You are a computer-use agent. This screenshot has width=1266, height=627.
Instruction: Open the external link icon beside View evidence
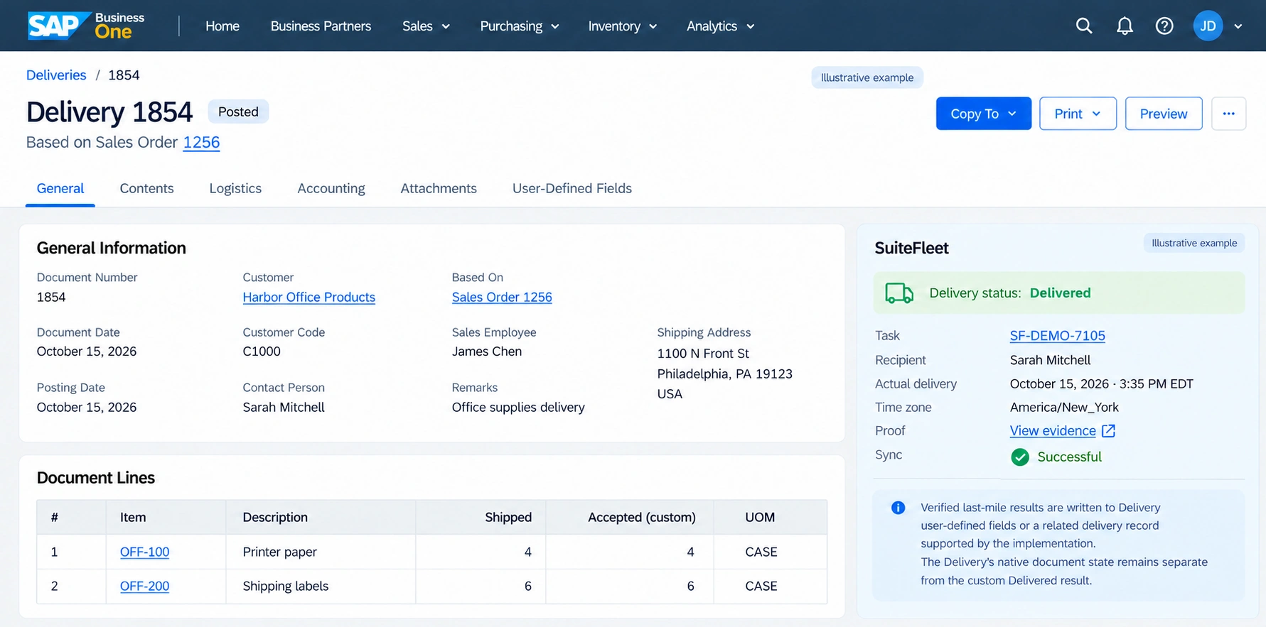coord(1108,431)
